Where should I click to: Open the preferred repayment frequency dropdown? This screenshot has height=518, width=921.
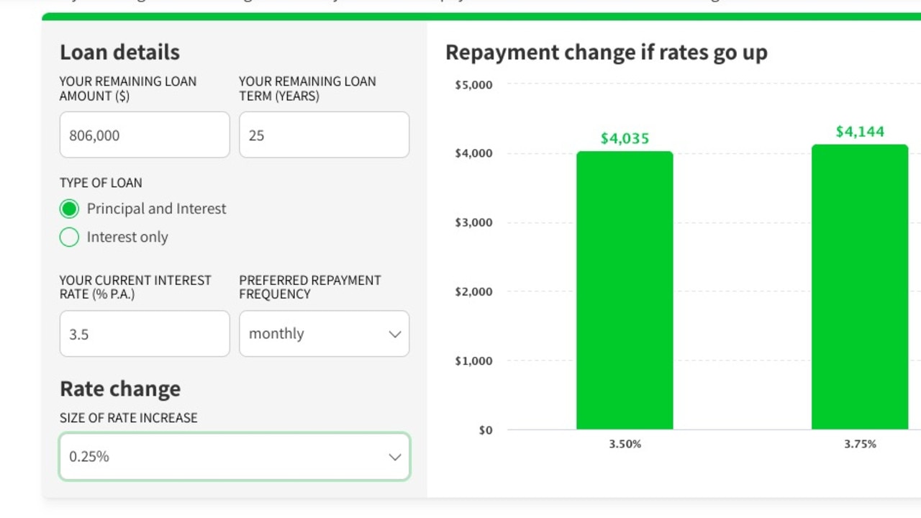click(324, 334)
